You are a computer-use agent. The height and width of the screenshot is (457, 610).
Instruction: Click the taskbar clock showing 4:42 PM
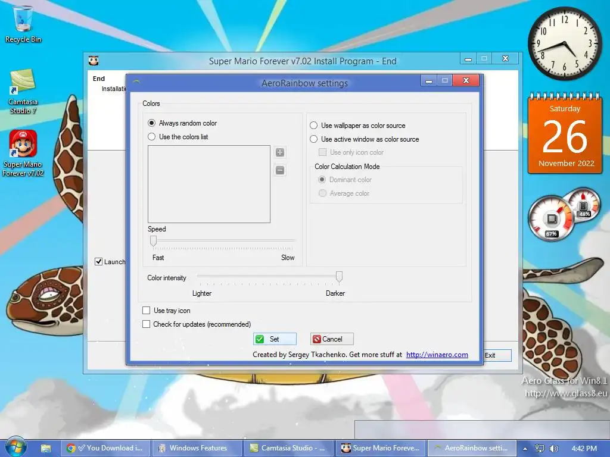coord(584,449)
